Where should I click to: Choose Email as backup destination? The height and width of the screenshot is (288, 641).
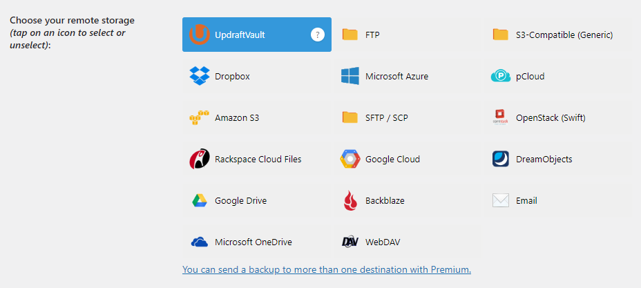[x=526, y=200]
